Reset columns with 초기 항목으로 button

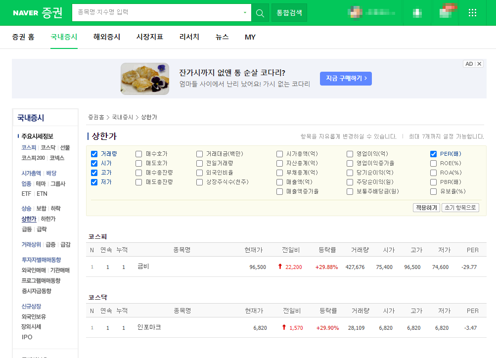click(x=460, y=207)
